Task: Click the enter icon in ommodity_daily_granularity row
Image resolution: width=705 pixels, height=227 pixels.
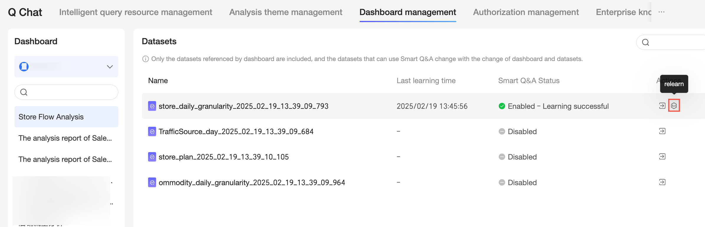Action: (662, 182)
